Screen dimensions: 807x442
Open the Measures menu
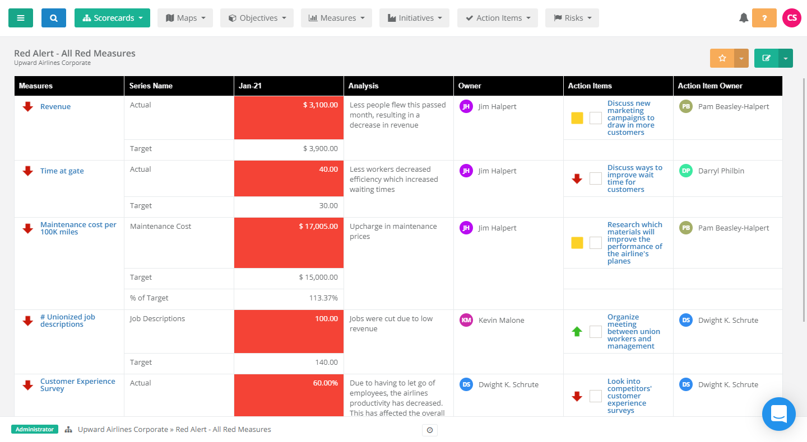(336, 17)
